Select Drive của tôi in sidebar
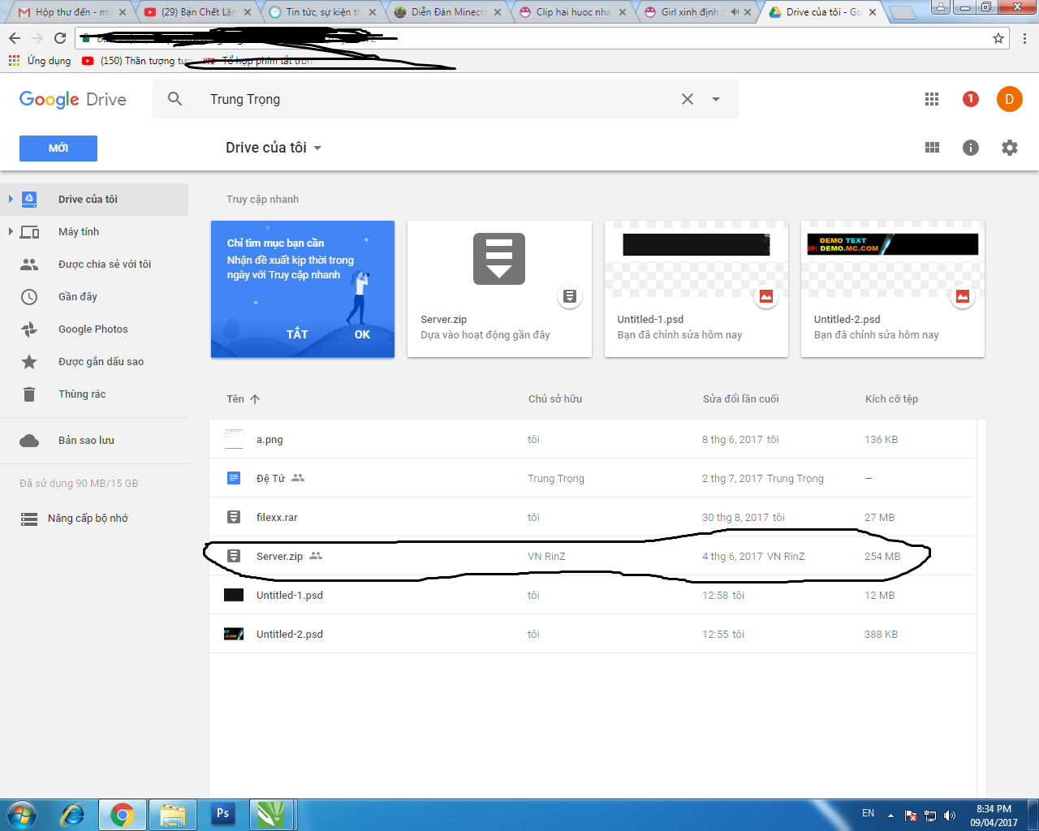This screenshot has width=1039, height=831. [x=94, y=200]
